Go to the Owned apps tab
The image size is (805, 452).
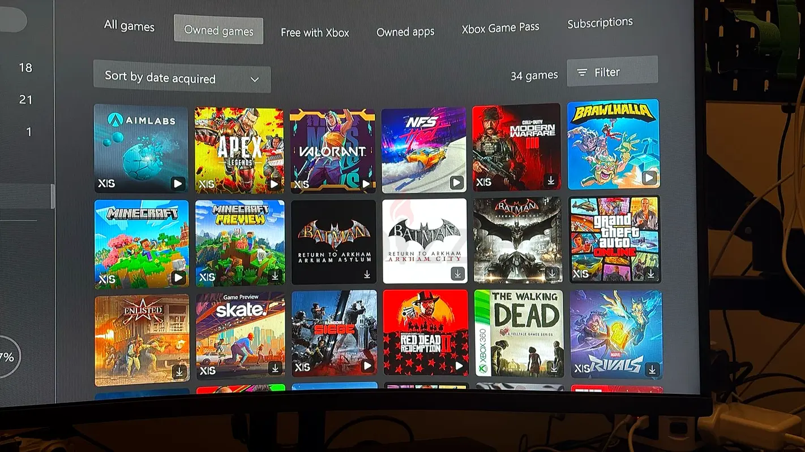pos(405,32)
